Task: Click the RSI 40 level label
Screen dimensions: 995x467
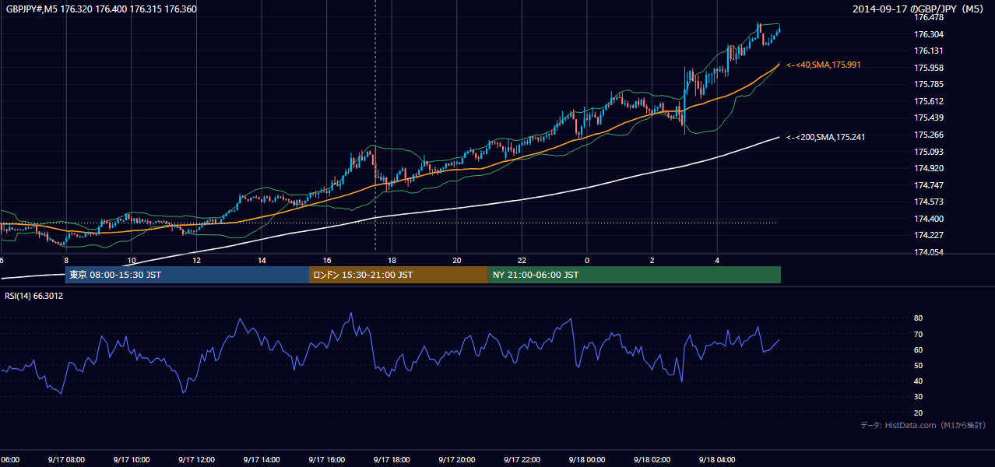Action: point(919,381)
